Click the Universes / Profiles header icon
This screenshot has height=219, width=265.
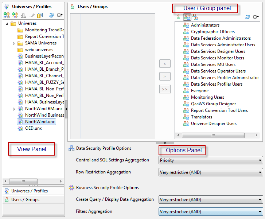(x=7, y=7)
